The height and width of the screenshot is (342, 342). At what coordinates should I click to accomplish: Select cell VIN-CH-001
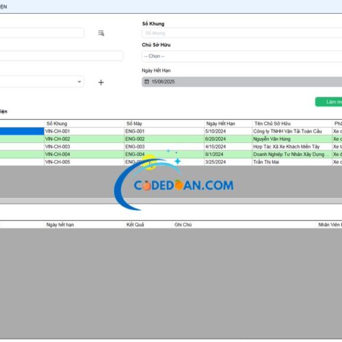(x=84, y=131)
